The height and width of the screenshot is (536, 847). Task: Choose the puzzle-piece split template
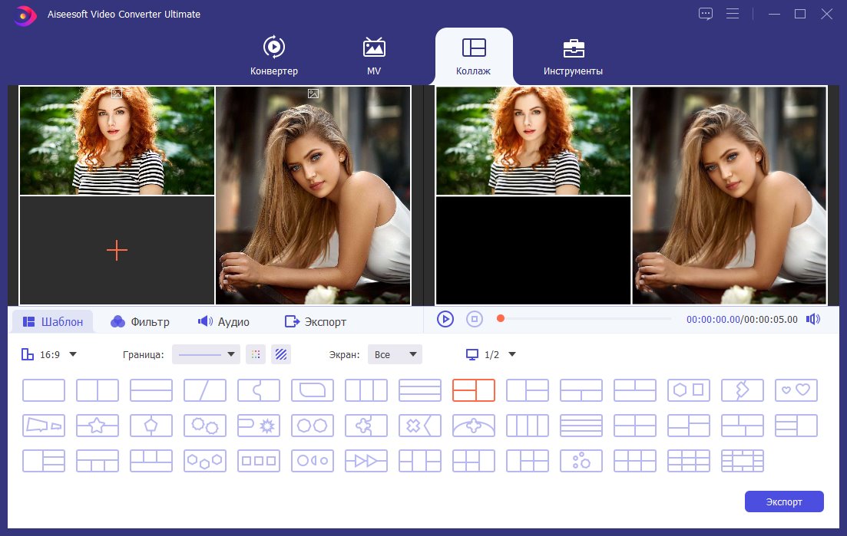[259, 390]
